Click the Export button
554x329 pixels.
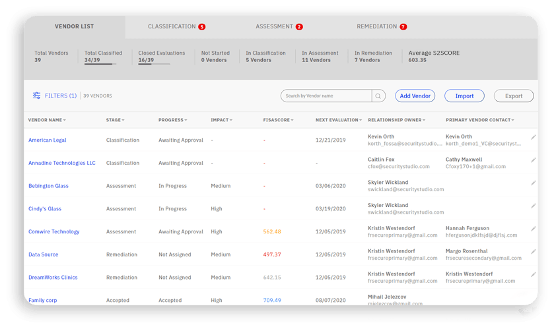(x=513, y=96)
